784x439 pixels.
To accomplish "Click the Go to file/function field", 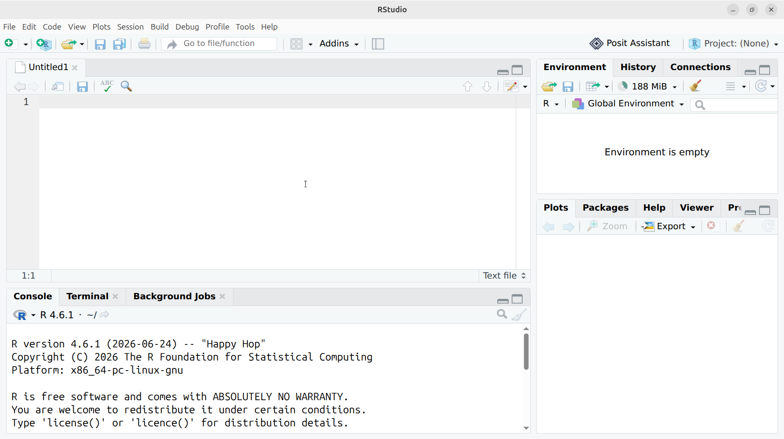I will click(219, 43).
